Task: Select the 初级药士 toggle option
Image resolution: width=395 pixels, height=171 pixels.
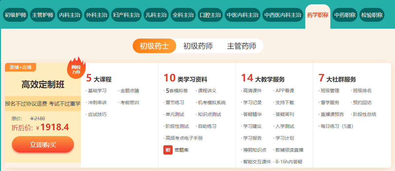Action: (x=154, y=46)
